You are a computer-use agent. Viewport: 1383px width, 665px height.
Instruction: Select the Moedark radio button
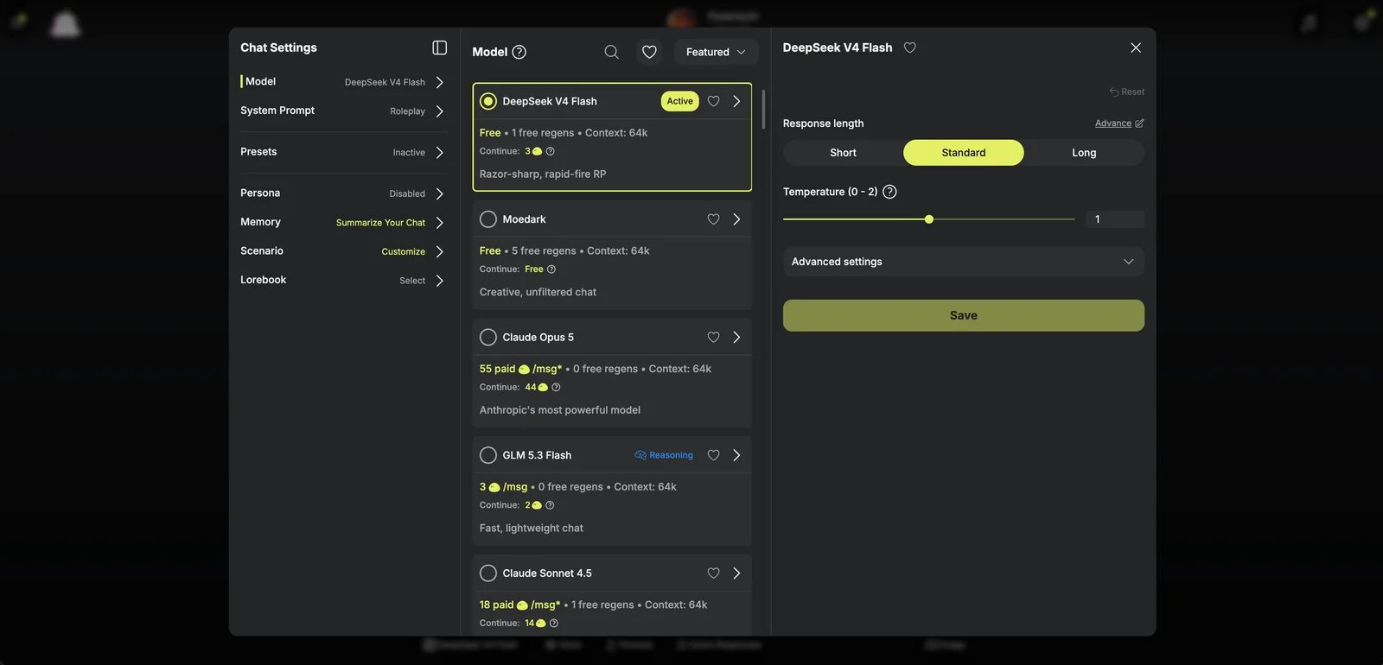488,219
